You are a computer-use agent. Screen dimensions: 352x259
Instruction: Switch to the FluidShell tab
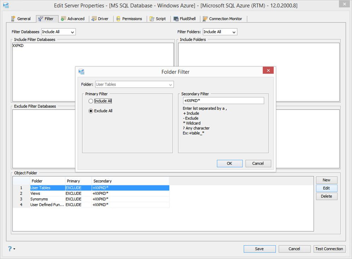tap(185, 19)
